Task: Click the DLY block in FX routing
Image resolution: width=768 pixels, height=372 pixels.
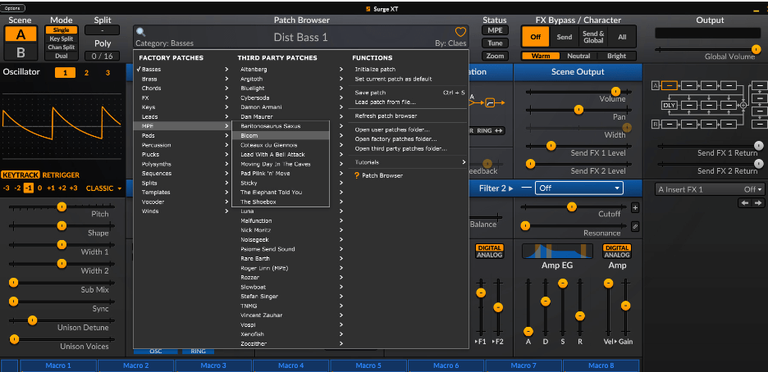Action: [670, 105]
